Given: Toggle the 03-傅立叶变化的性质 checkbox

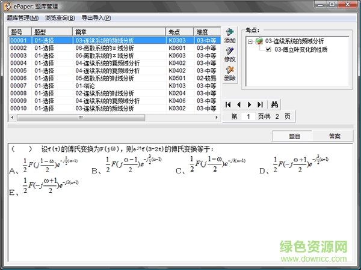Looking at the screenshot, I should [x=268, y=50].
